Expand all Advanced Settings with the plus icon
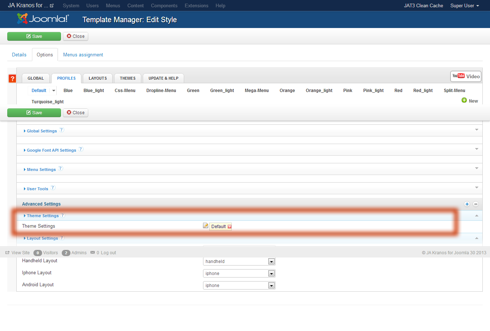Viewport: 490px width, 331px height. click(x=467, y=204)
